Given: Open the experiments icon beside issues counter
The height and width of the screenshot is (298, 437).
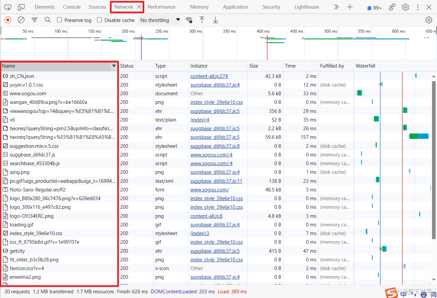Looking at the screenshot, I should 392,7.
